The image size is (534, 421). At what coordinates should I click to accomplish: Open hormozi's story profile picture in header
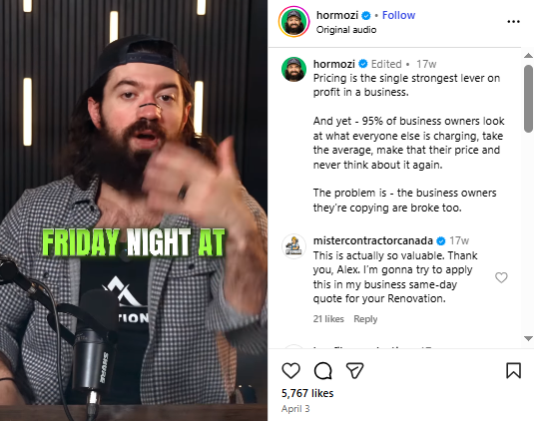pyautogui.click(x=293, y=21)
